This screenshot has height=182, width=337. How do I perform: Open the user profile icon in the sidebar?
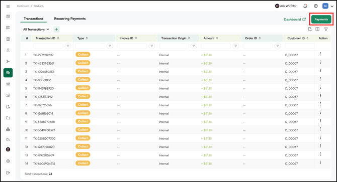(8, 50)
